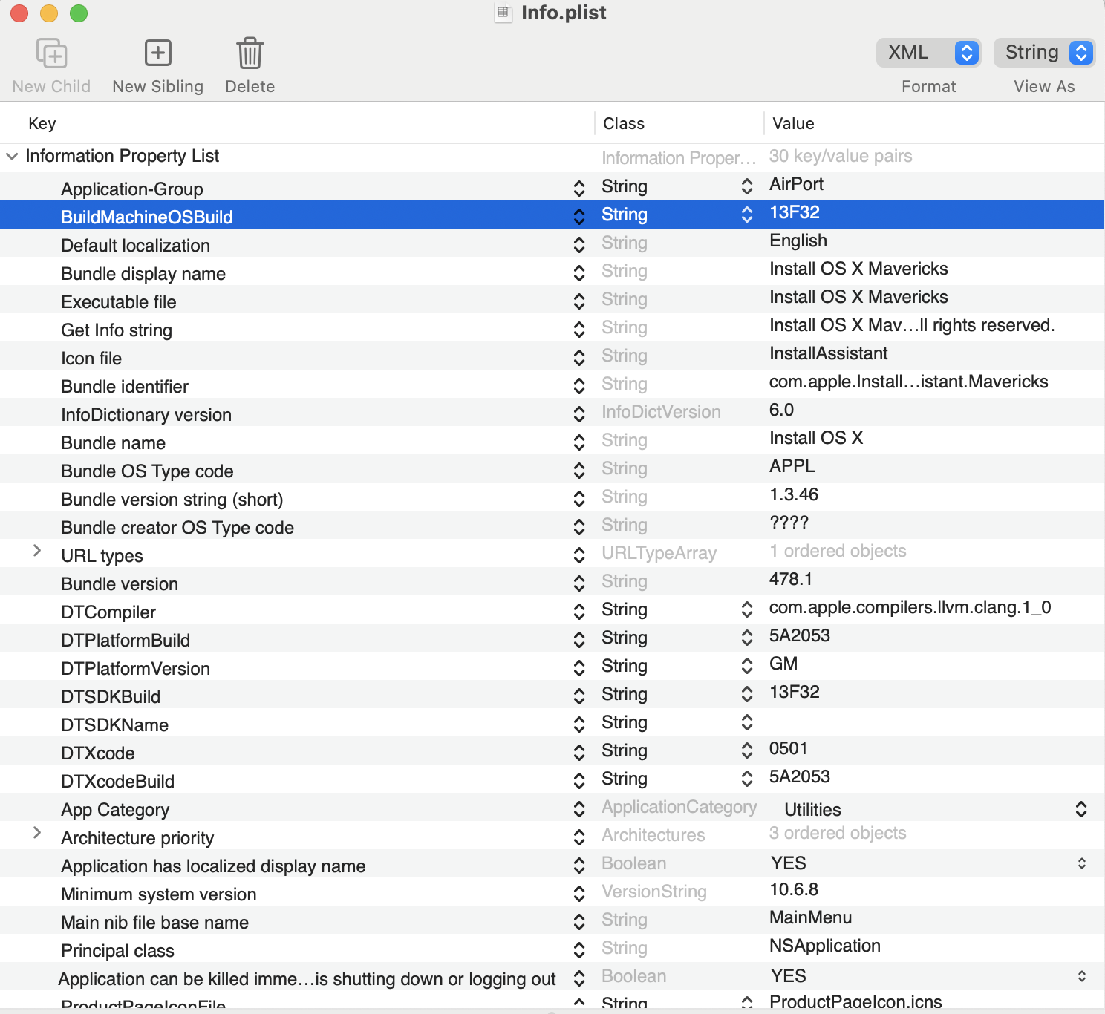1105x1014 pixels.
Task: Open key stepper for Bundle identifier row
Action: [579, 386]
